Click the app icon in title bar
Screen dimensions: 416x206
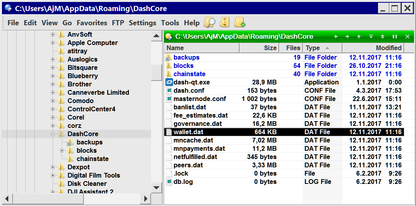[x=8, y=8]
